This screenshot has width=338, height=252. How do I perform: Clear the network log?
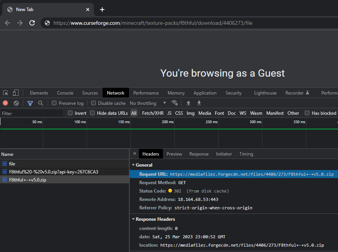click(x=16, y=103)
